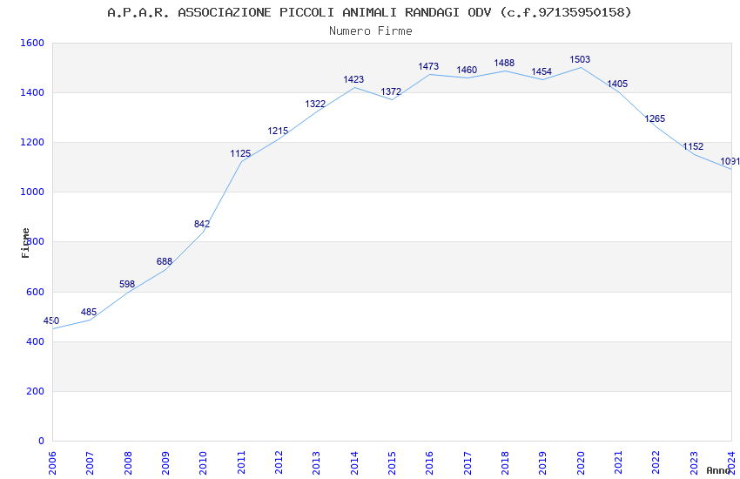Viewport: 740px width, 479px height.
Task: Select the 1091 data label for 2024
Action: point(730,162)
